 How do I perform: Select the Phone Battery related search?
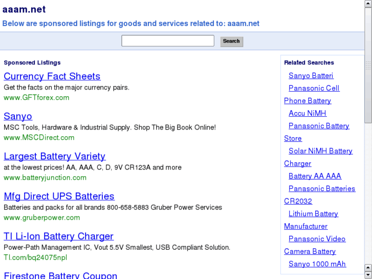(x=308, y=101)
